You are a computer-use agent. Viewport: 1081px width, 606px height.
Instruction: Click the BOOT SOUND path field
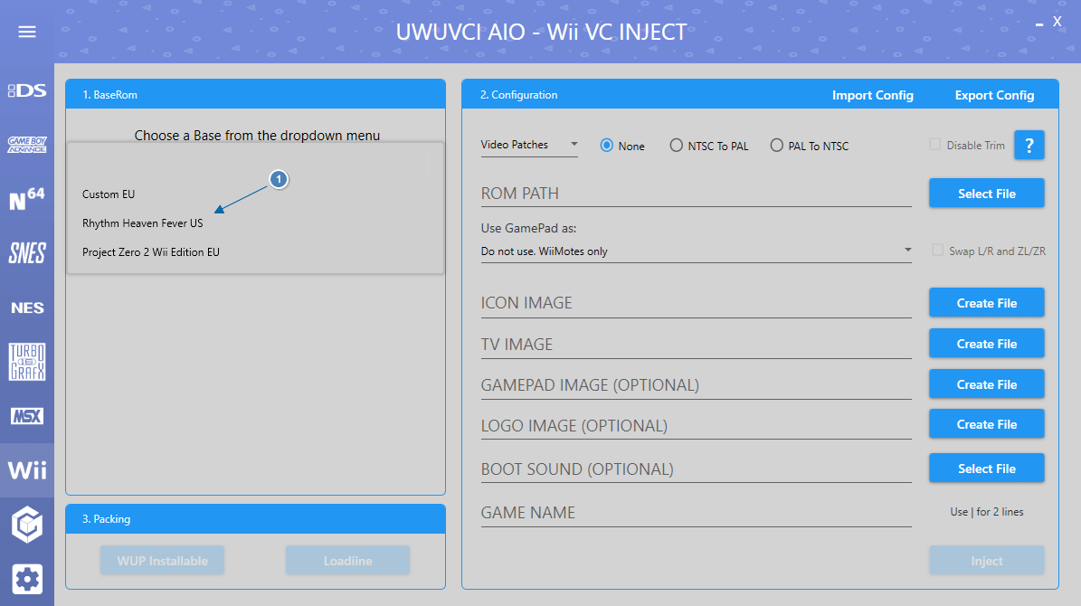(697, 469)
